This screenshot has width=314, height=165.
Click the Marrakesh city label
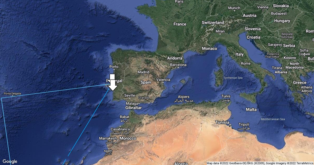tap(108, 138)
